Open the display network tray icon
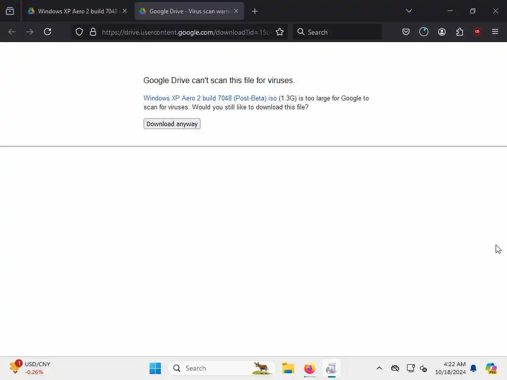 click(410, 368)
